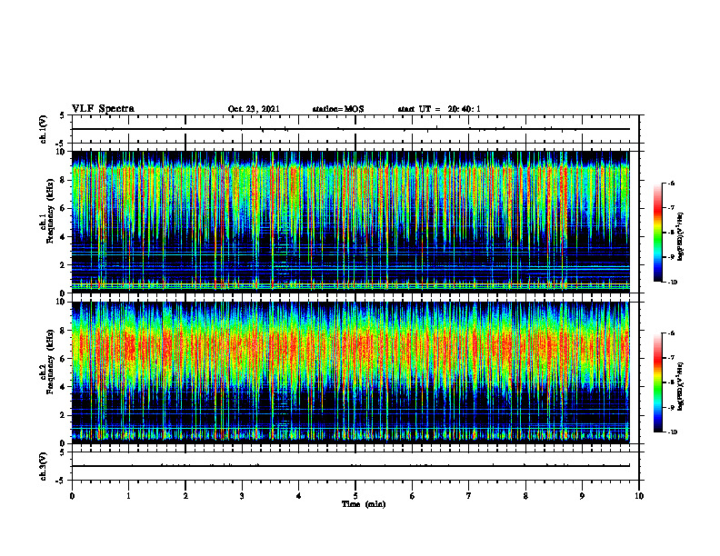The width and height of the screenshot is (720, 556).
Task: Click the time axis tick label "0"
Action: click(72, 496)
